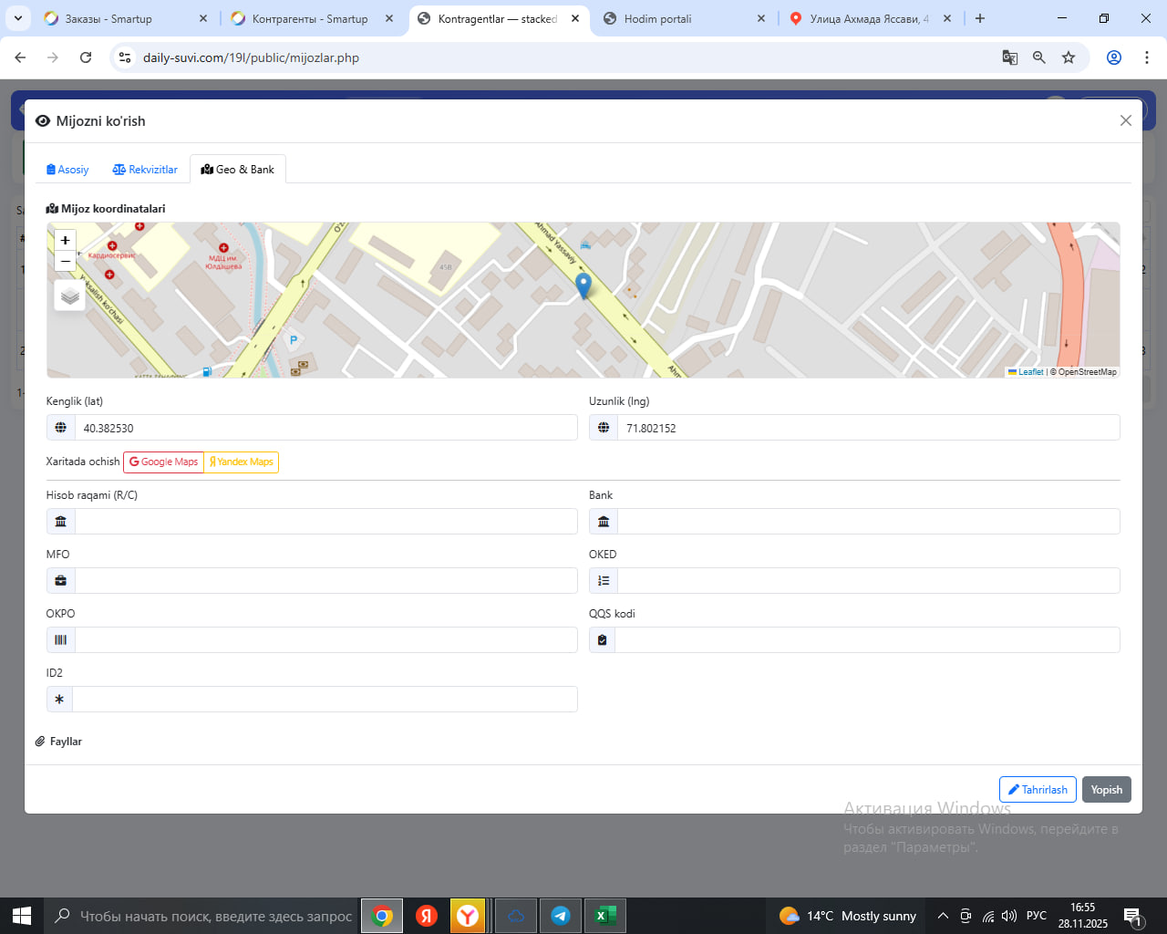Click the blue location marker on map

pyautogui.click(x=583, y=285)
